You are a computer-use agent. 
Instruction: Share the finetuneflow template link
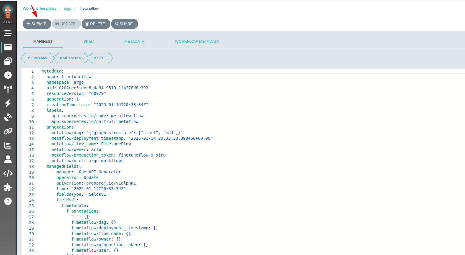(125, 24)
